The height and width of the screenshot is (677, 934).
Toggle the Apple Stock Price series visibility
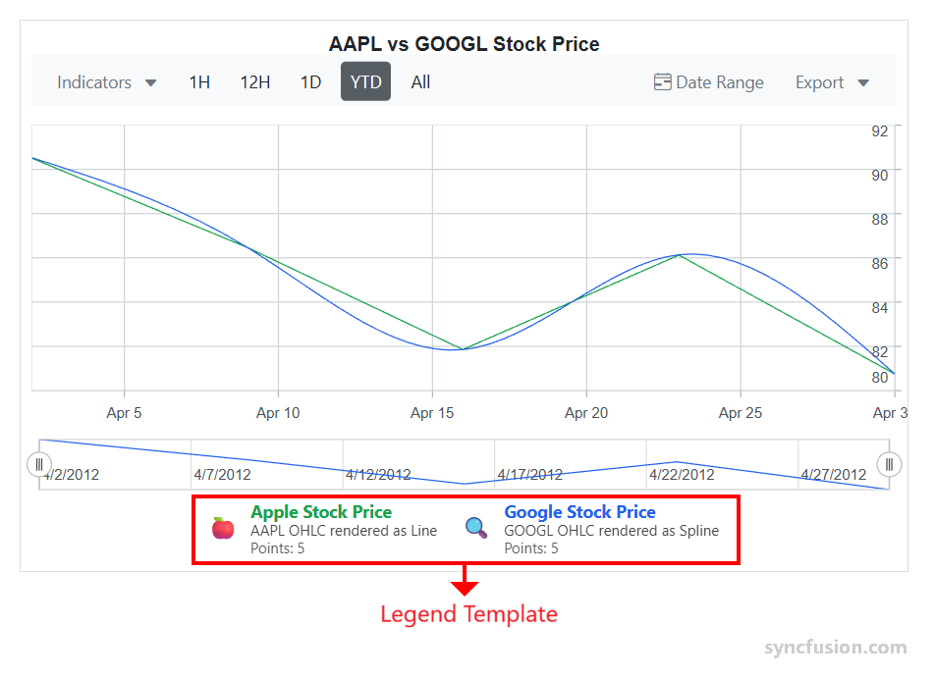pyautogui.click(x=320, y=512)
